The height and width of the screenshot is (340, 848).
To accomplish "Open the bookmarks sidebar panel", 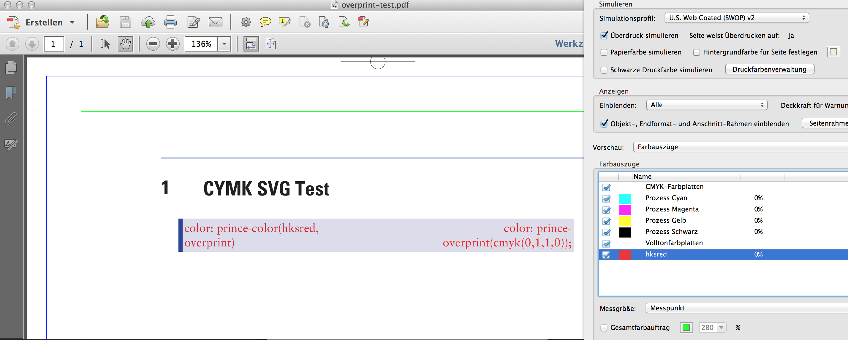I will pos(11,93).
